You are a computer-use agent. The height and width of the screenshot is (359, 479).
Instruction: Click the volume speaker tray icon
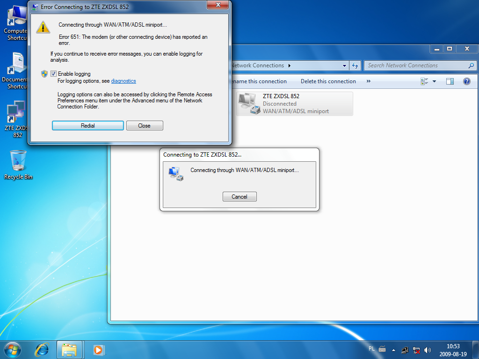point(428,350)
